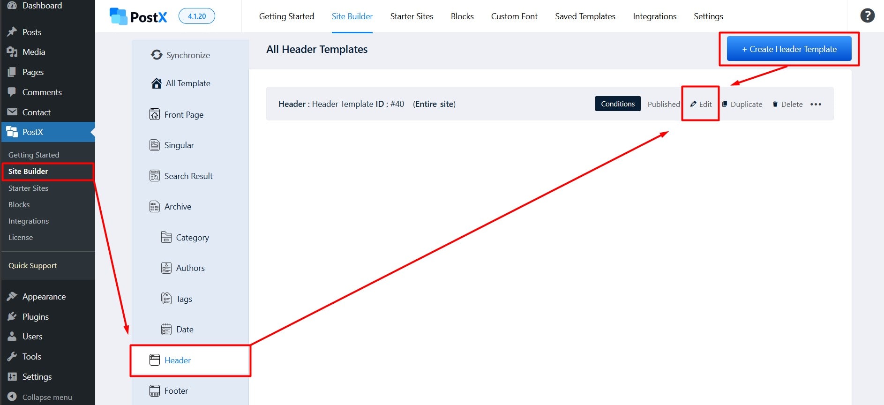Click the Contact envelope icon
This screenshot has width=884, height=405.
tap(12, 112)
